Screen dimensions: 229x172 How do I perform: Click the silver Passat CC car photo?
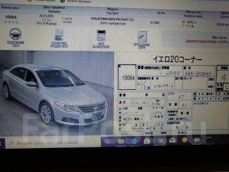(57, 93)
